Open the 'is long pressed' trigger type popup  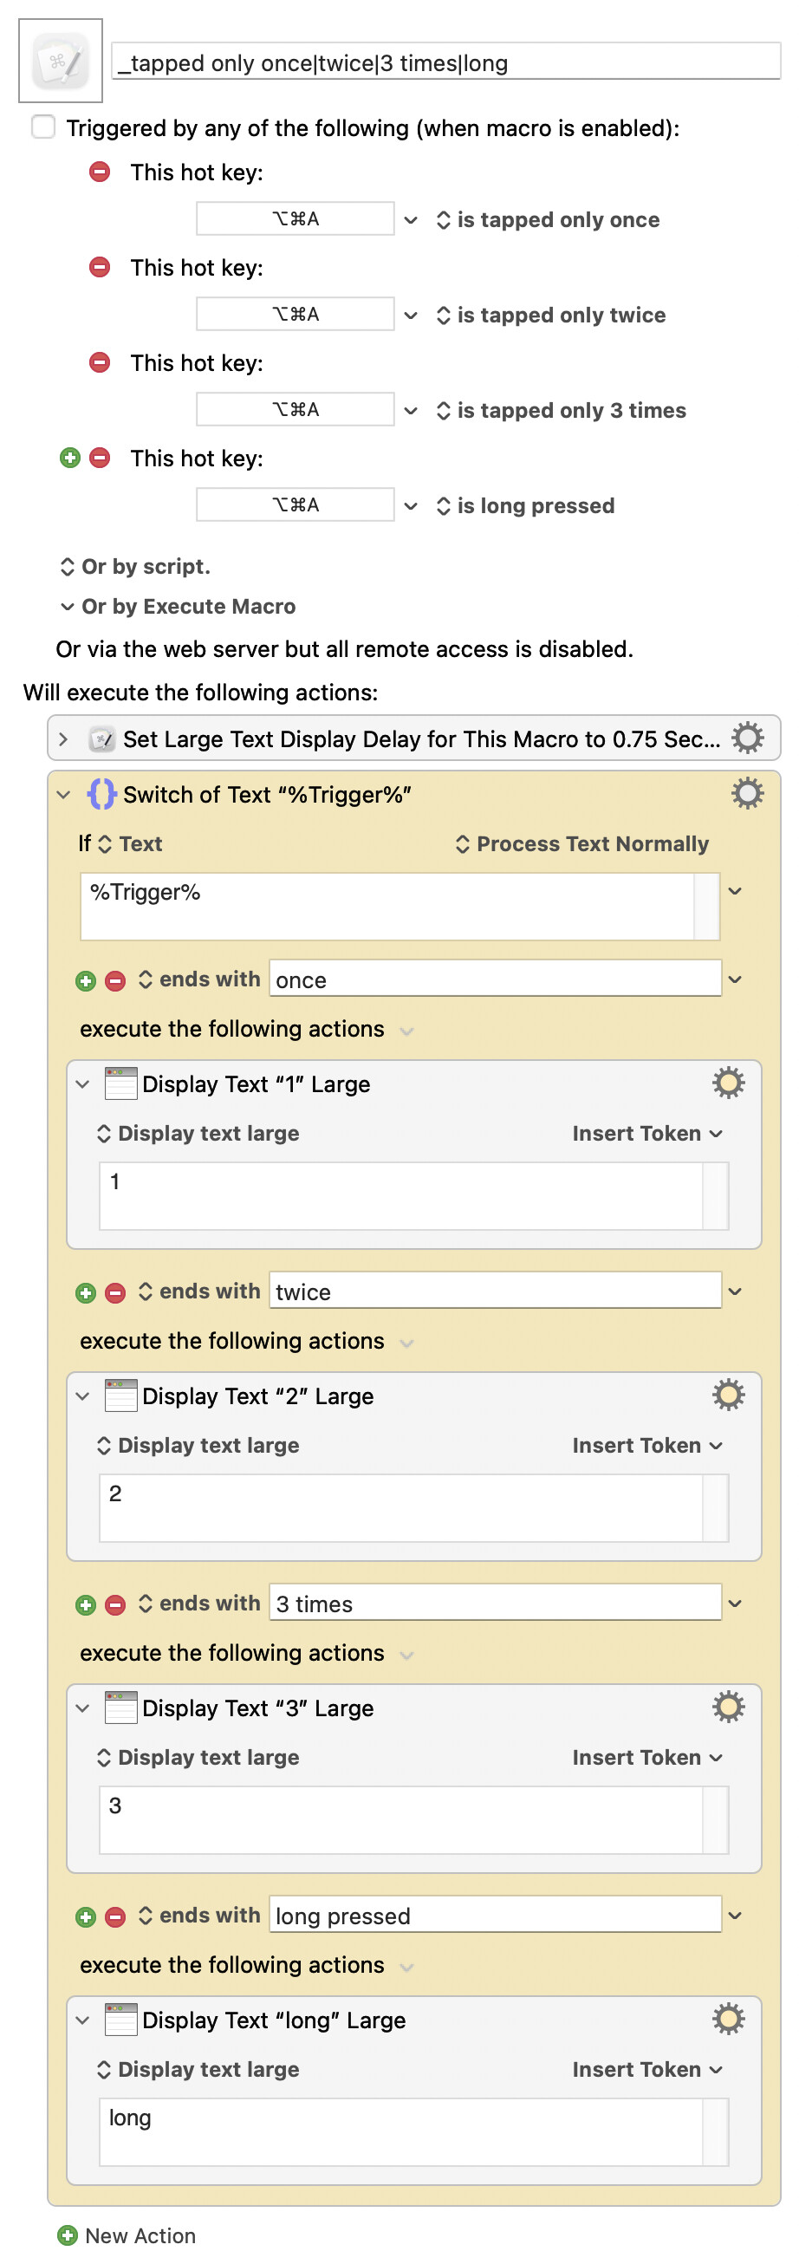525,505
